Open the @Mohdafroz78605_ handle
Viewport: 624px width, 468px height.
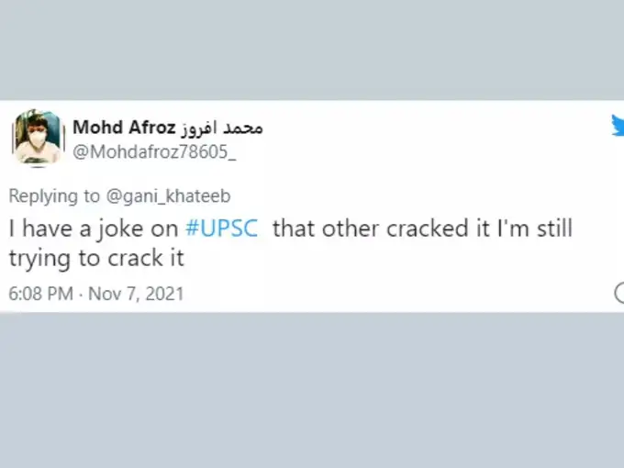pyautogui.click(x=154, y=152)
